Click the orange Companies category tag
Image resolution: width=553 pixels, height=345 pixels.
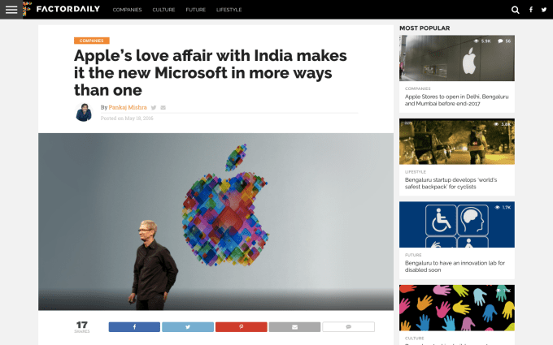tap(92, 41)
